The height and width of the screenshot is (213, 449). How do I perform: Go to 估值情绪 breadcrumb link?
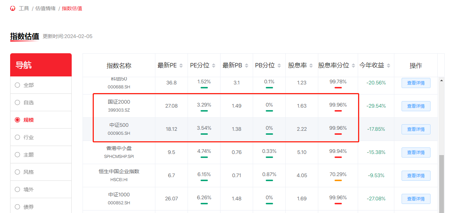click(45, 8)
